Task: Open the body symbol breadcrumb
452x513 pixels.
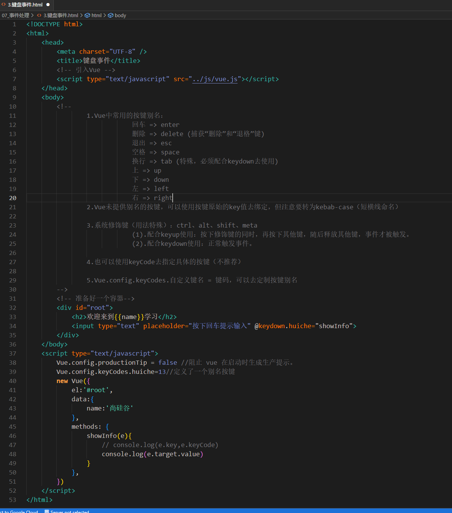Action: click(x=120, y=15)
